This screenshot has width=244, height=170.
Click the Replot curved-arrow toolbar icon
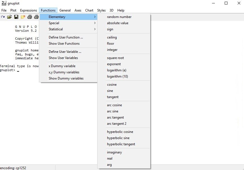pos(3,17)
